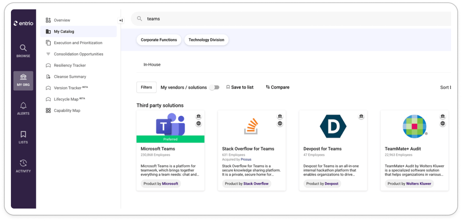Click bank icon on Devpost for Teams card
462x221 pixels.
[x=361, y=116]
